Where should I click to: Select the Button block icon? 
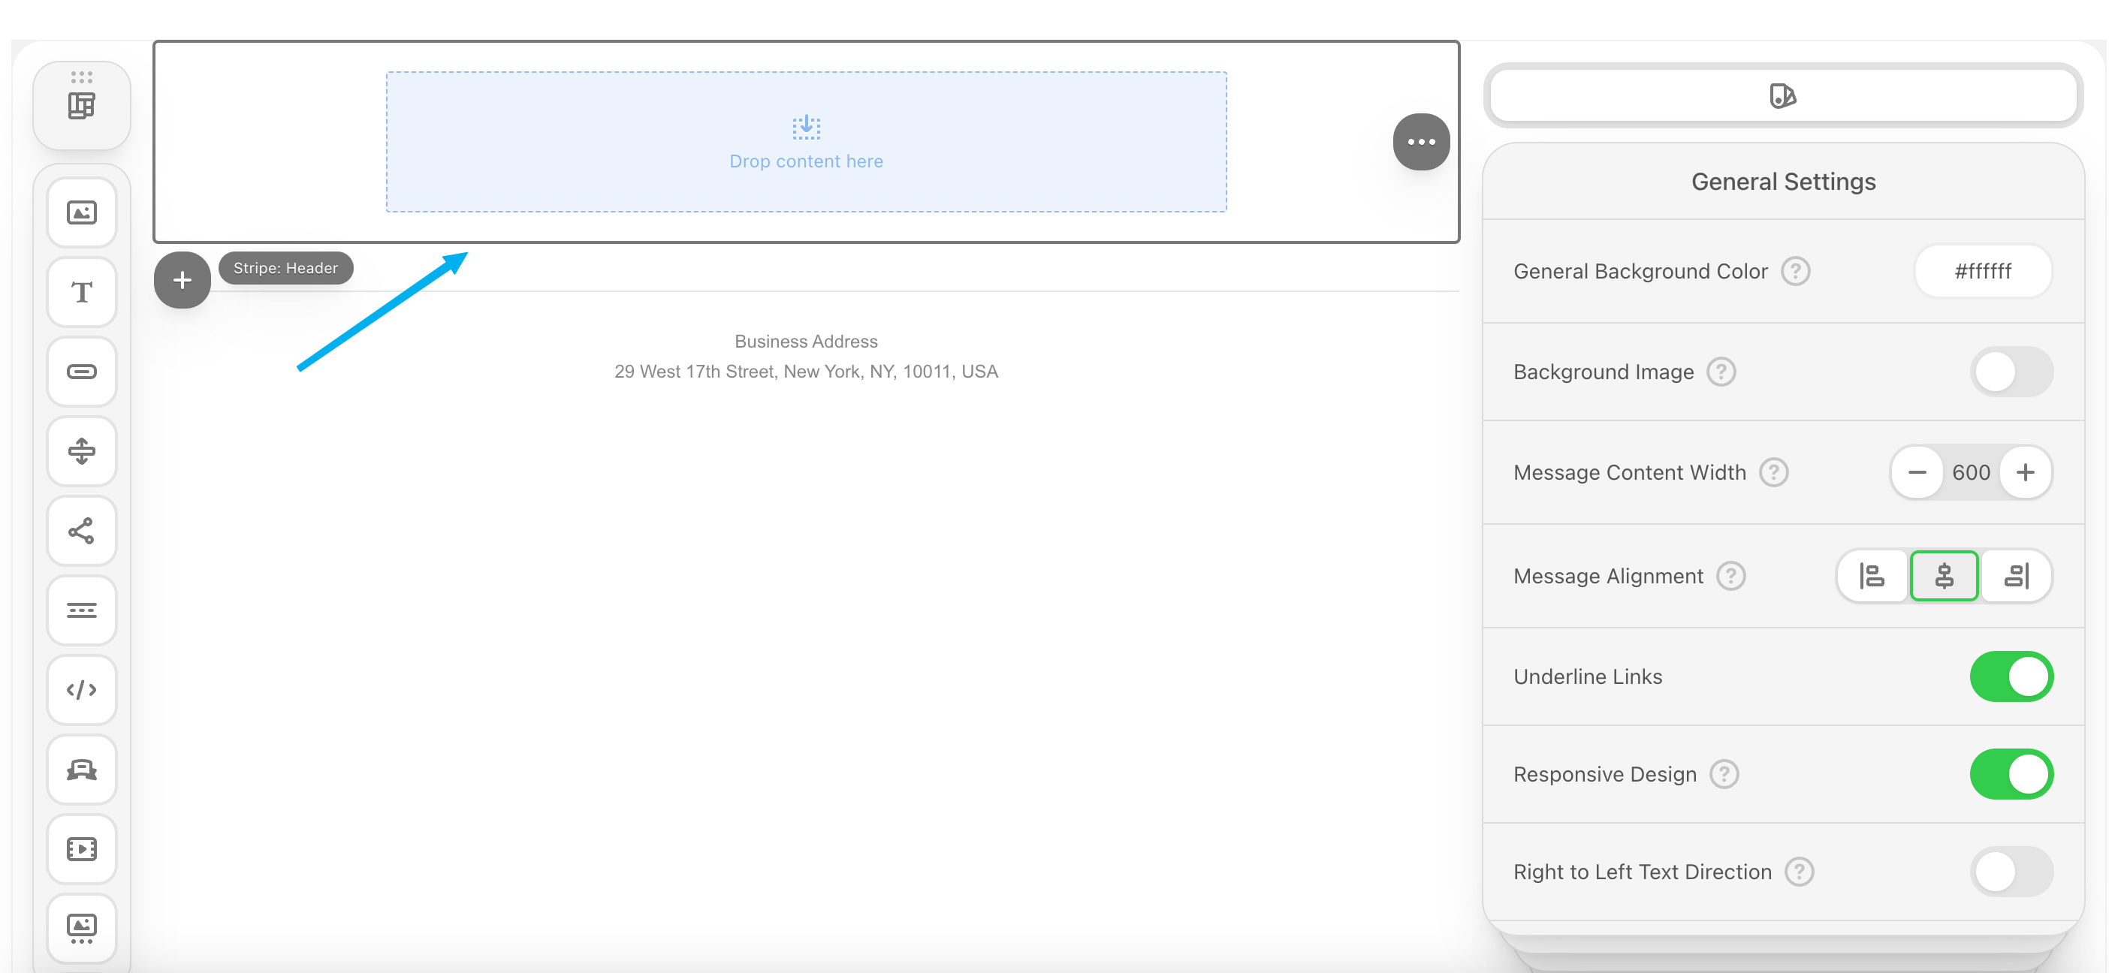82,372
